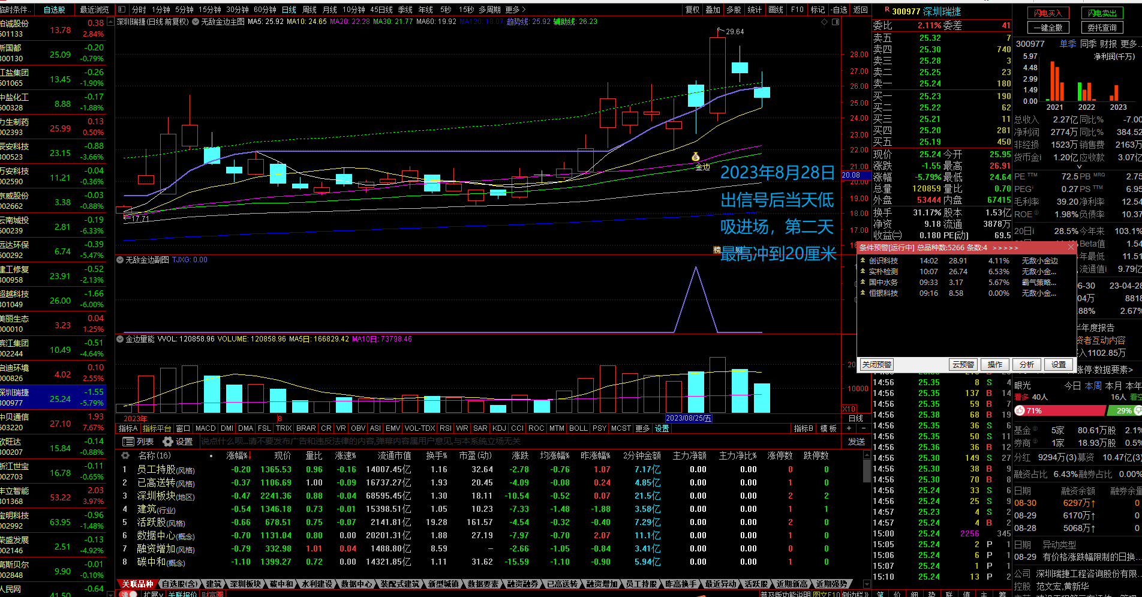Click the 71% bullish sentiment bar
This screenshot has width=1142, height=597.
[1059, 411]
